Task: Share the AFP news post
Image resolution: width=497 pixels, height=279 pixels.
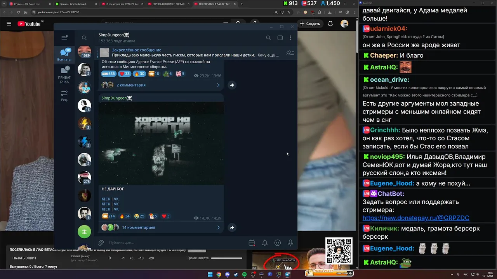Action: pyautogui.click(x=232, y=85)
